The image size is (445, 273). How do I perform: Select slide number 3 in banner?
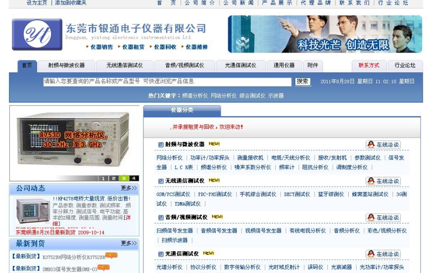tap(124, 178)
